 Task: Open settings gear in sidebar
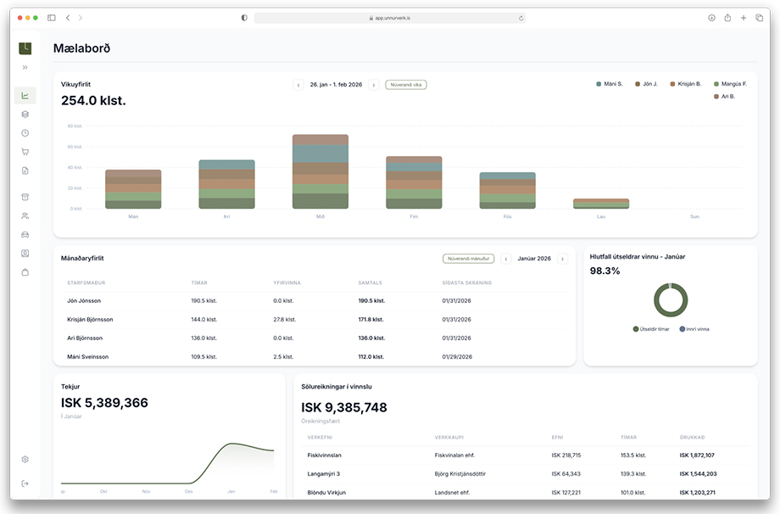25,459
